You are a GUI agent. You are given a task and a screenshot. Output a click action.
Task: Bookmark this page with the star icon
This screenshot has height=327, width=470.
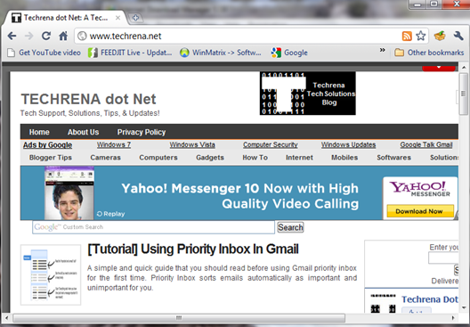click(x=420, y=36)
